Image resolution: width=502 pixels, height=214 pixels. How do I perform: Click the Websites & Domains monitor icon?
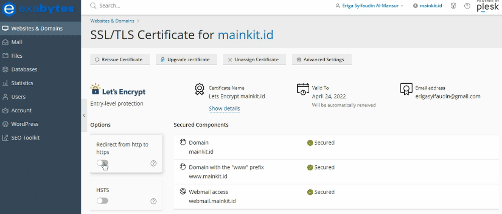(x=5, y=29)
